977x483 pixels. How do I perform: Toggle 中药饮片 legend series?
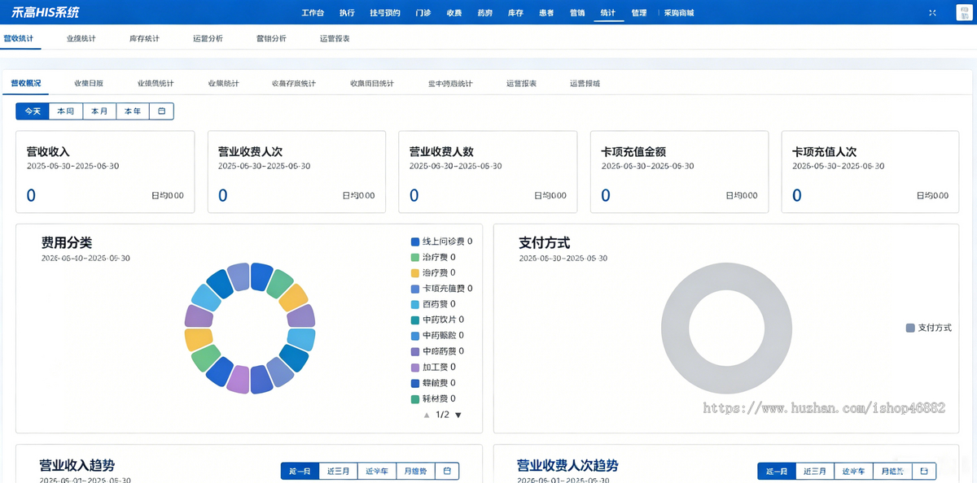coord(438,320)
